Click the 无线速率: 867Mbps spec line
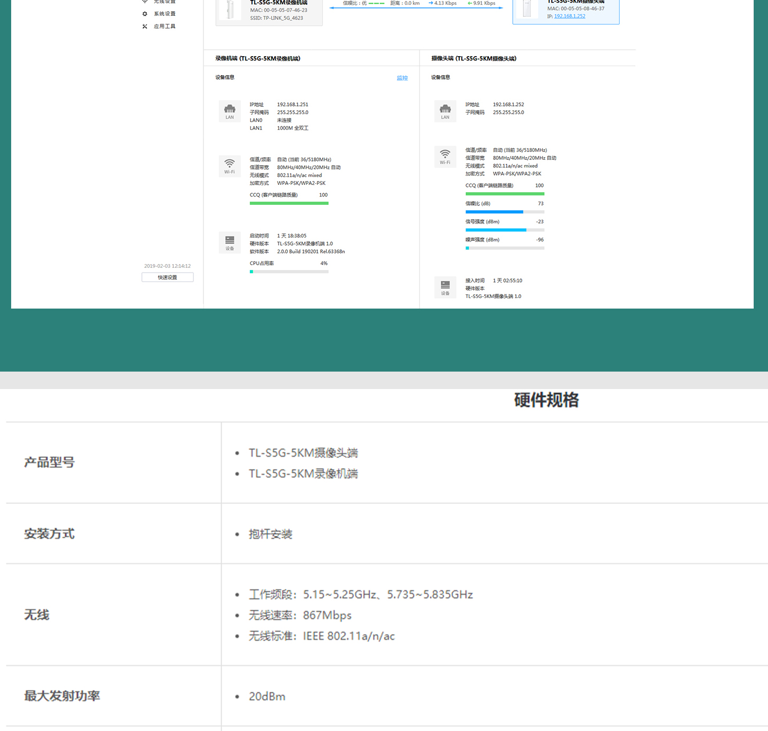Screen dimensions: 768x731 coord(300,615)
